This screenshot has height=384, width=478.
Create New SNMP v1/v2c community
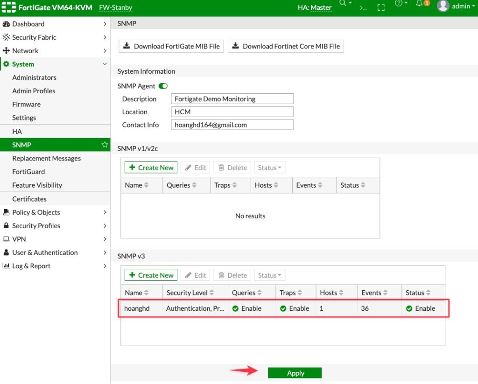[151, 168]
